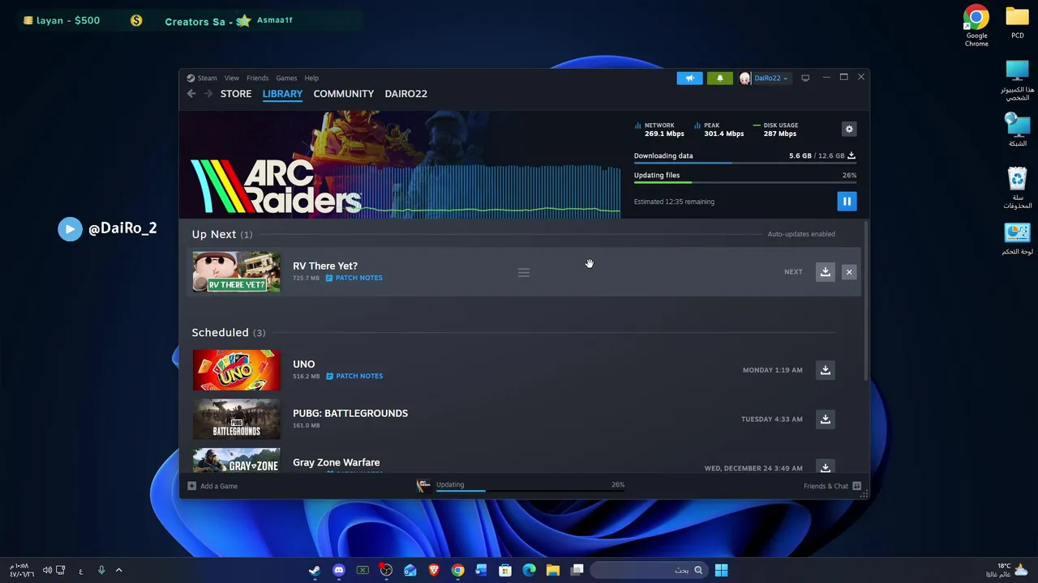The height and width of the screenshot is (583, 1038).
Task: Click the Updating files progress bar
Action: [x=744, y=183]
